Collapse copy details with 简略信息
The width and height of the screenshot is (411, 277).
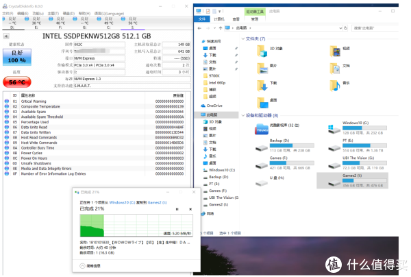90,266
